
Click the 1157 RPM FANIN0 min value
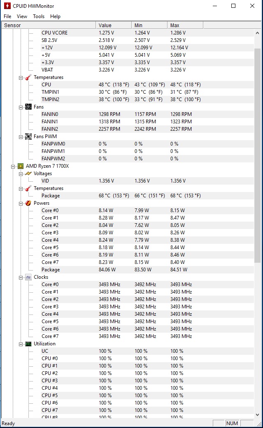pyautogui.click(x=145, y=114)
